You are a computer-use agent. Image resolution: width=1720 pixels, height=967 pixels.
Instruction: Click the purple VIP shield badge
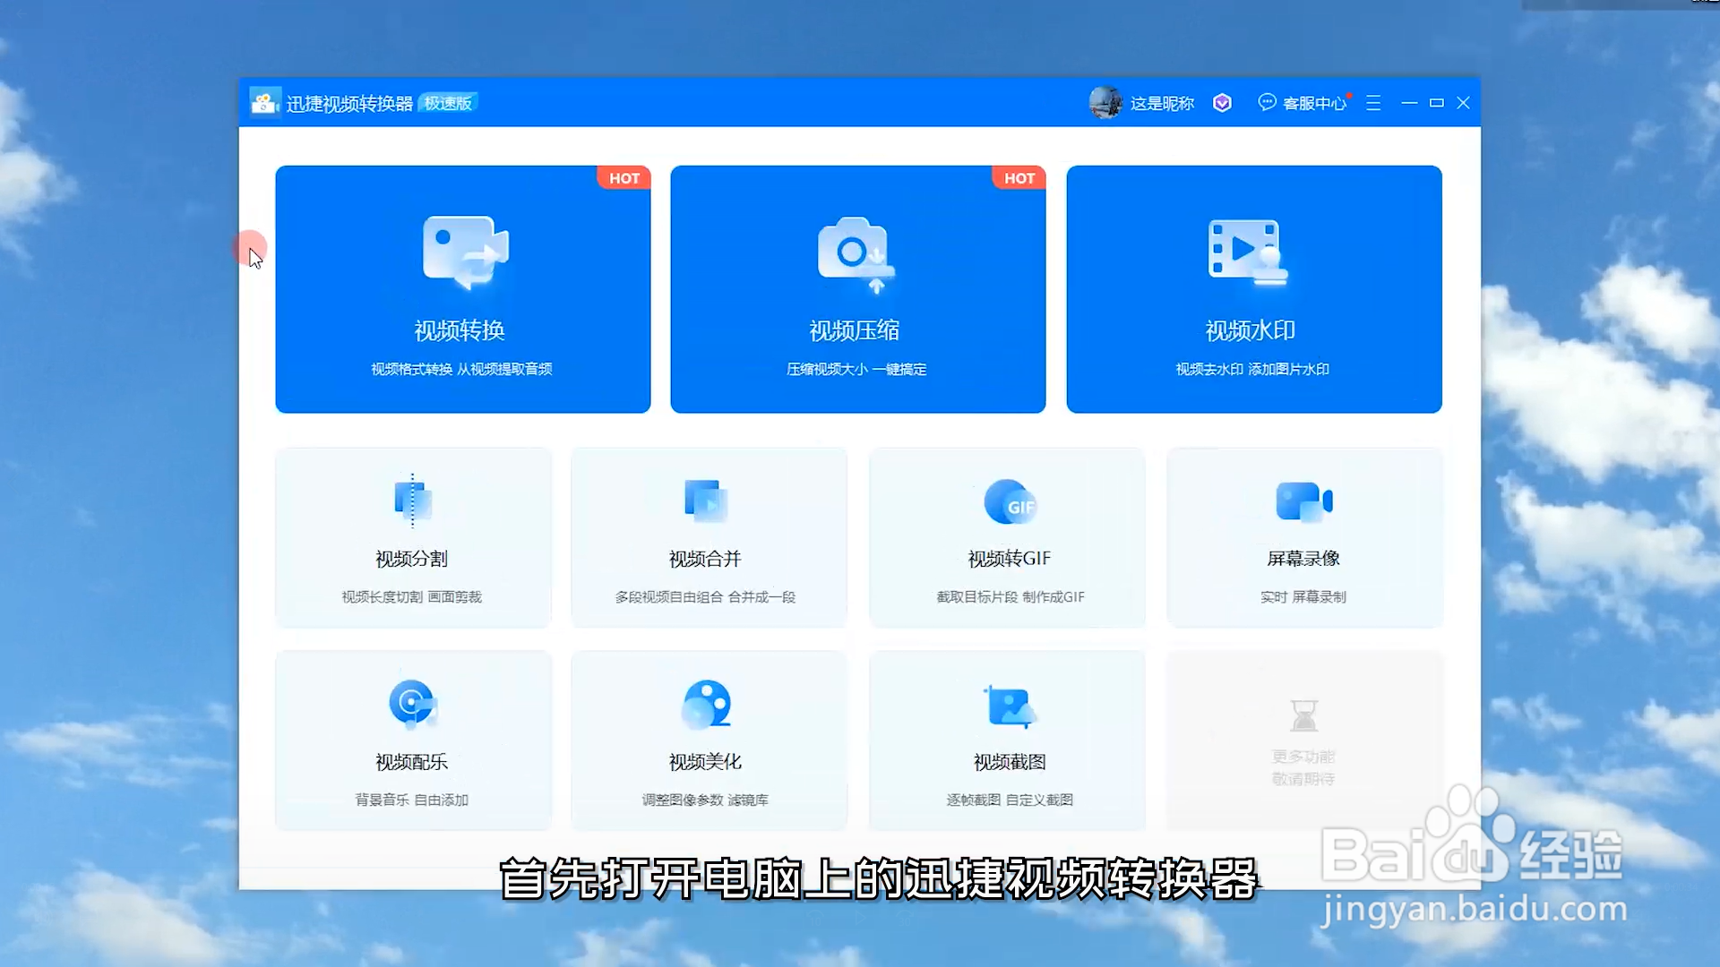point(1222,103)
